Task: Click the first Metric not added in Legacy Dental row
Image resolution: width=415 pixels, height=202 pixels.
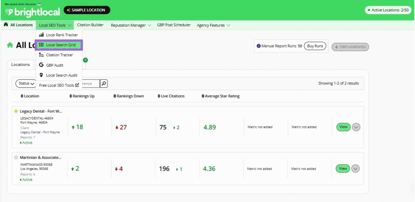Action: click(x=260, y=127)
